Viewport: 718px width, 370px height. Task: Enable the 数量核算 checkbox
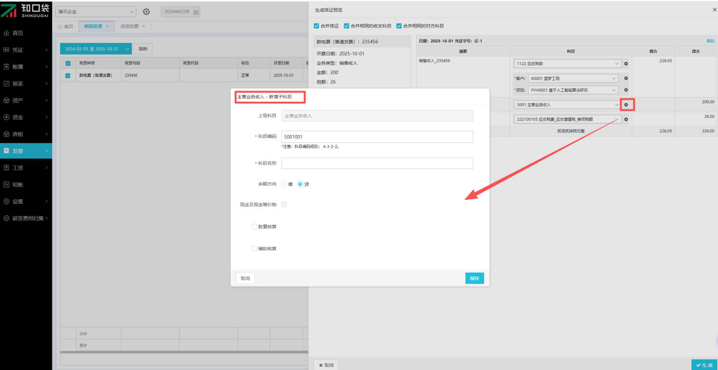[x=254, y=226]
